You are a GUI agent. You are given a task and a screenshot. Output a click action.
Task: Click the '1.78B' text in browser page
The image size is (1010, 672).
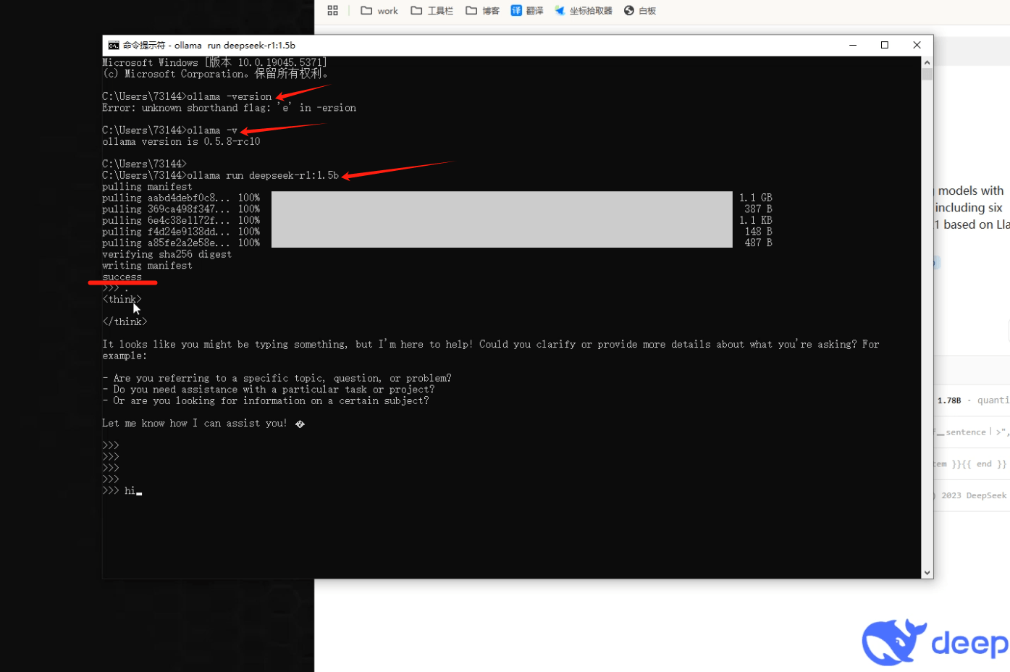click(949, 400)
